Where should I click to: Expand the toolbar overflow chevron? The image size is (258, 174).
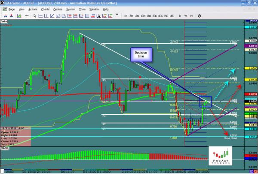pyautogui.click(x=117, y=15)
